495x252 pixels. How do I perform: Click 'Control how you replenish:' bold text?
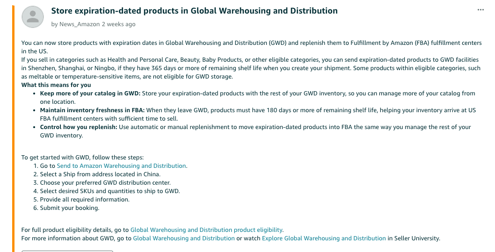(79, 127)
